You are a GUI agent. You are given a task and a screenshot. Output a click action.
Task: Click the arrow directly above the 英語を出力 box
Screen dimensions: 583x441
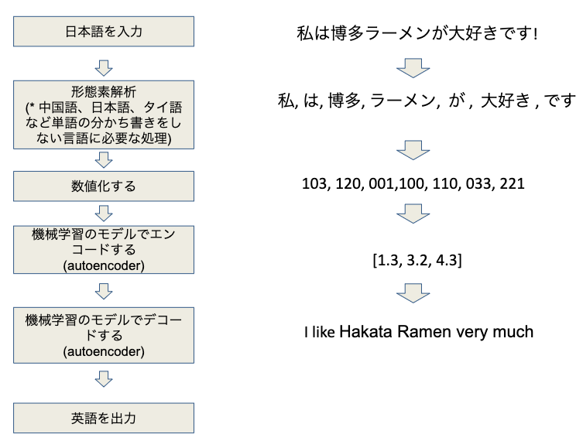104,379
